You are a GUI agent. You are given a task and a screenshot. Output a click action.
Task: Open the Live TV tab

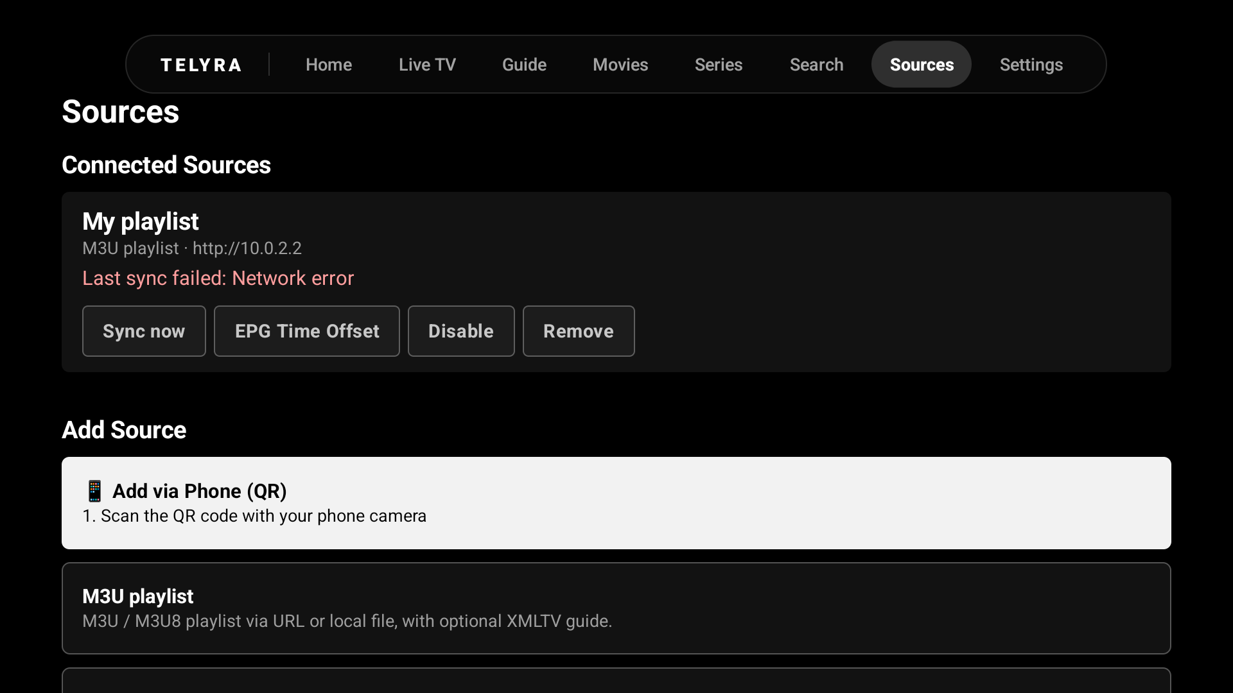(427, 65)
